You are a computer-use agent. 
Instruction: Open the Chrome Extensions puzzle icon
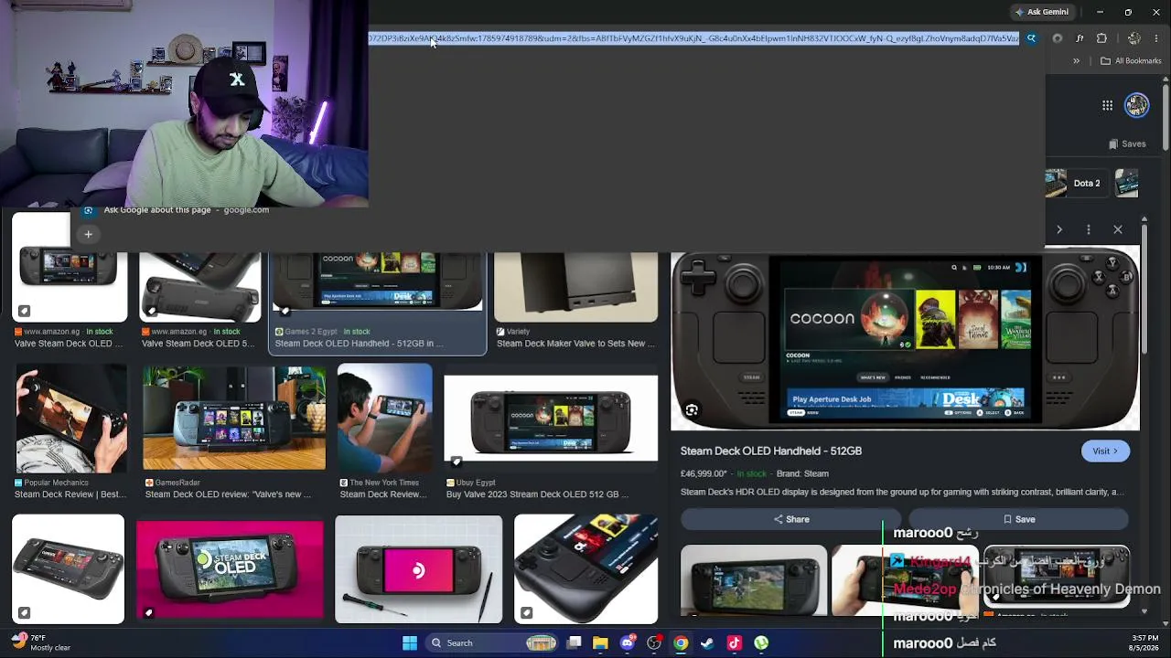click(1101, 38)
